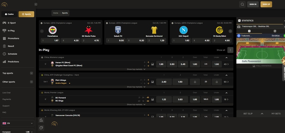Viewport: 285px width, 133px height.
Task: Click the site logo in header
Action: (4, 4)
